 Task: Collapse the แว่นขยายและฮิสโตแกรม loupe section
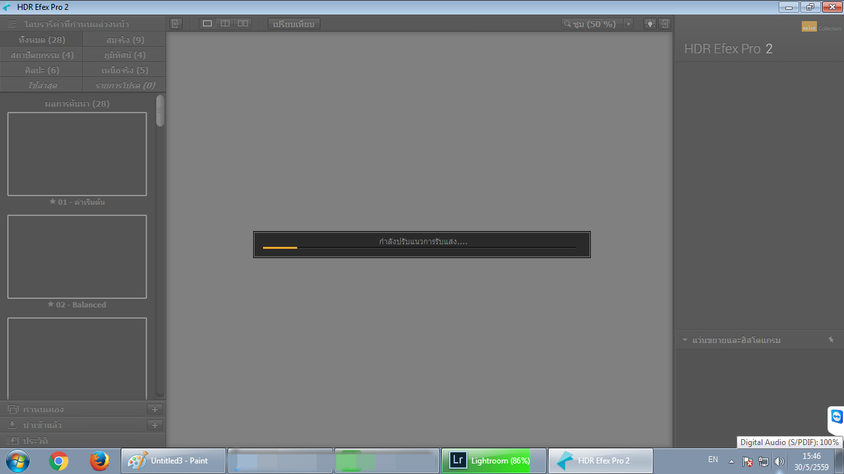685,340
